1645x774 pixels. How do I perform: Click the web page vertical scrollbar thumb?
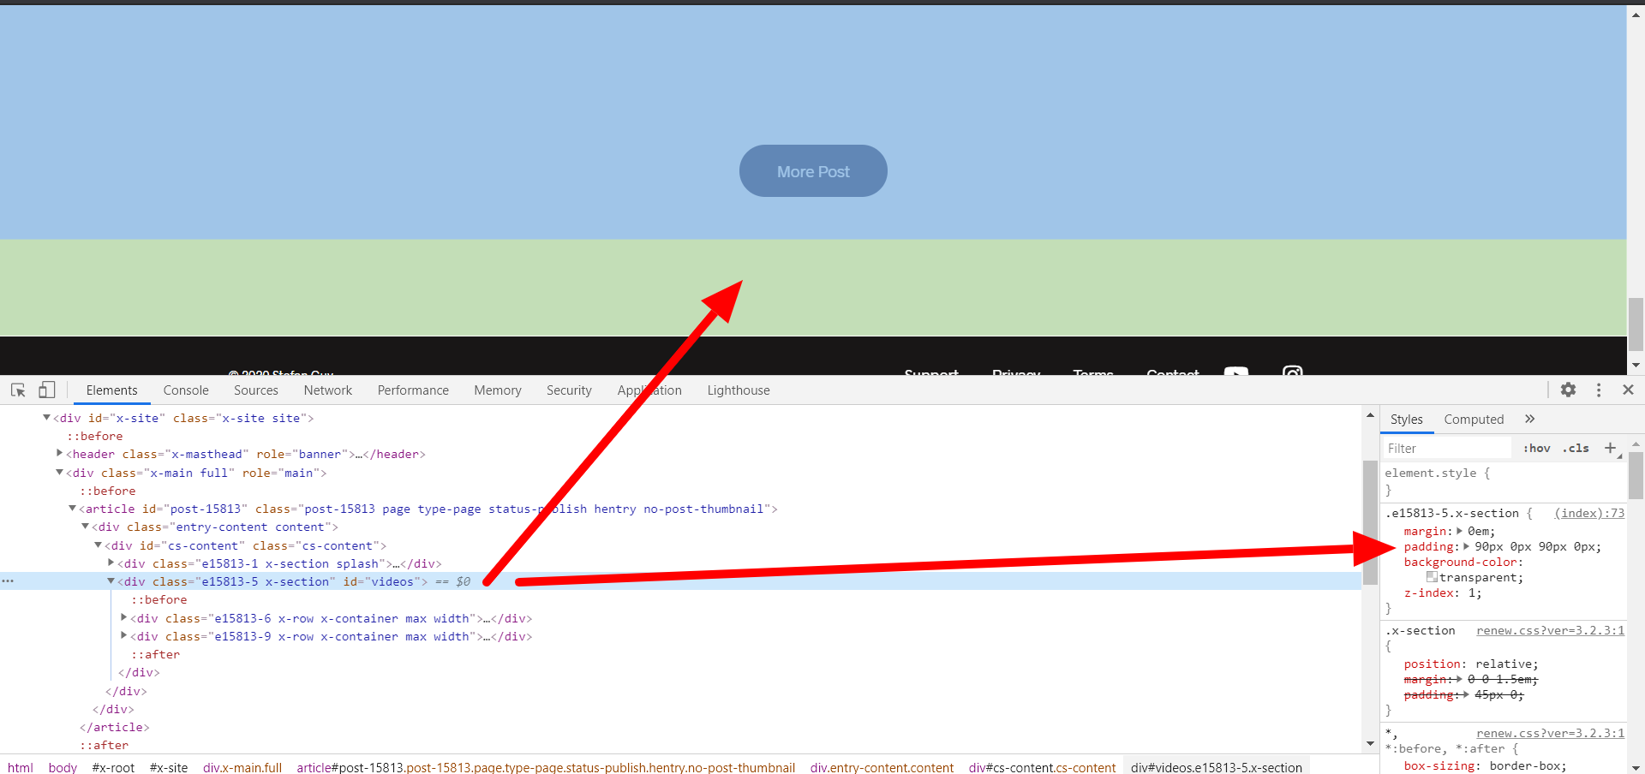(1636, 324)
